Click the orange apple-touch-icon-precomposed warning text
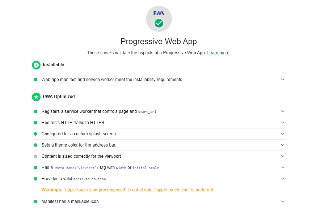The width and height of the screenshot is (316, 216). pyautogui.click(x=128, y=190)
